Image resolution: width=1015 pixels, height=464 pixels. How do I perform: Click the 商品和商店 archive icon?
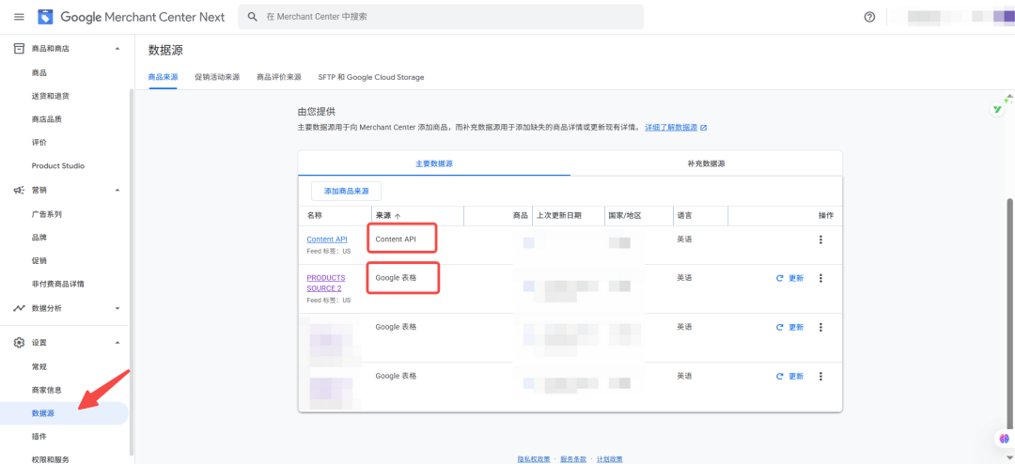point(20,48)
